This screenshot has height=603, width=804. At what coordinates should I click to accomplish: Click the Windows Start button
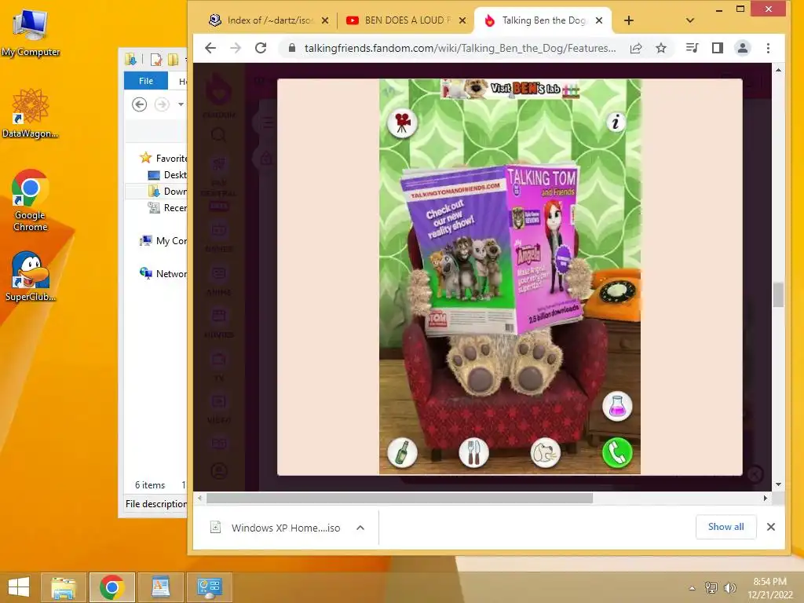[19, 587]
